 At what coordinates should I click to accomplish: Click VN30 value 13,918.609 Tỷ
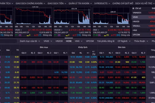click(45, 33)
